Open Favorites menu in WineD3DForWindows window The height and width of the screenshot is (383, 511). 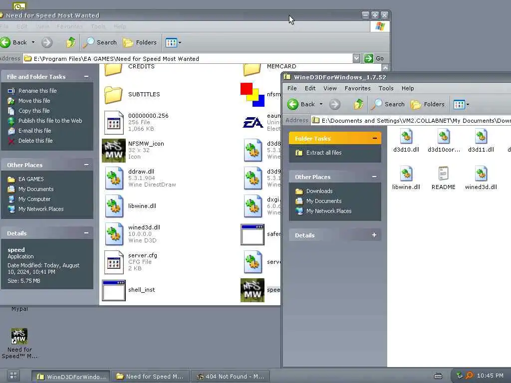[357, 88]
